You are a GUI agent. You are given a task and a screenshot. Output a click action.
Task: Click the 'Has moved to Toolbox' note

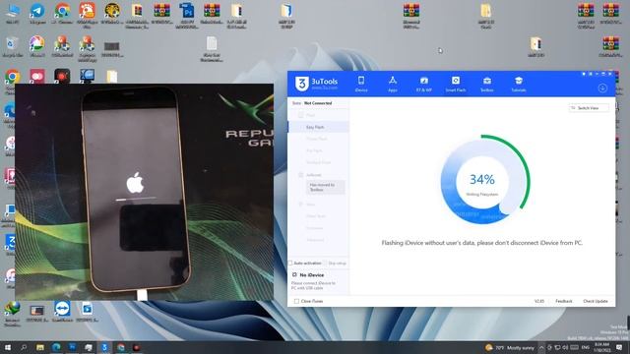point(325,187)
